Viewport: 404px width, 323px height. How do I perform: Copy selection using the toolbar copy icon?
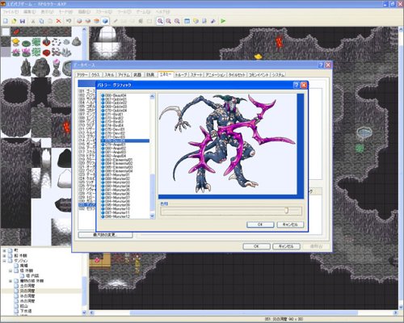[x=41, y=21]
